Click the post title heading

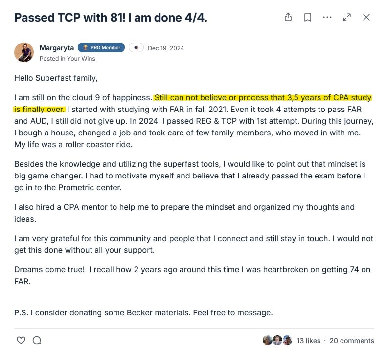click(111, 18)
